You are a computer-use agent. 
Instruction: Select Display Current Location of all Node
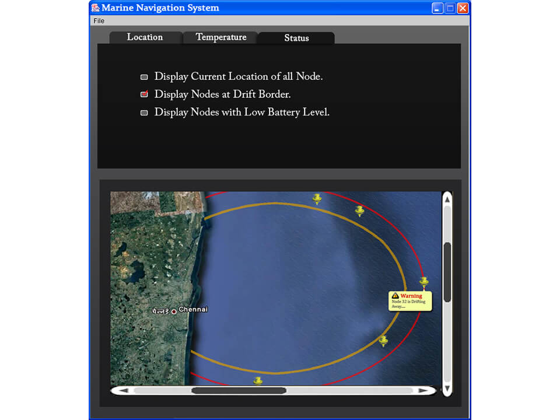click(144, 77)
